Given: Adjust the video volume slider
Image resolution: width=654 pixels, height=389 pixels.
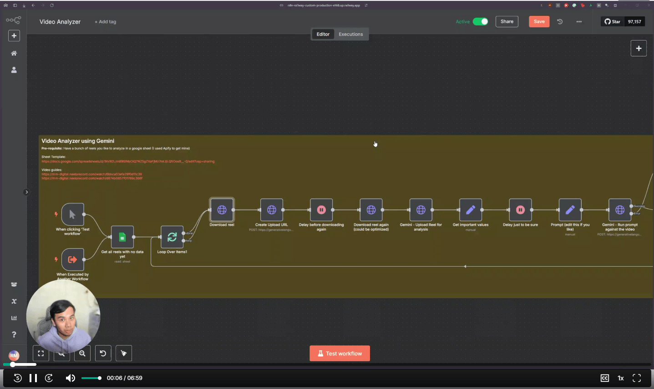Looking at the screenshot, I should 91,378.
